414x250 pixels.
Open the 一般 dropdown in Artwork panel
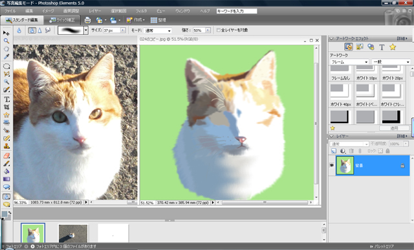click(x=391, y=62)
